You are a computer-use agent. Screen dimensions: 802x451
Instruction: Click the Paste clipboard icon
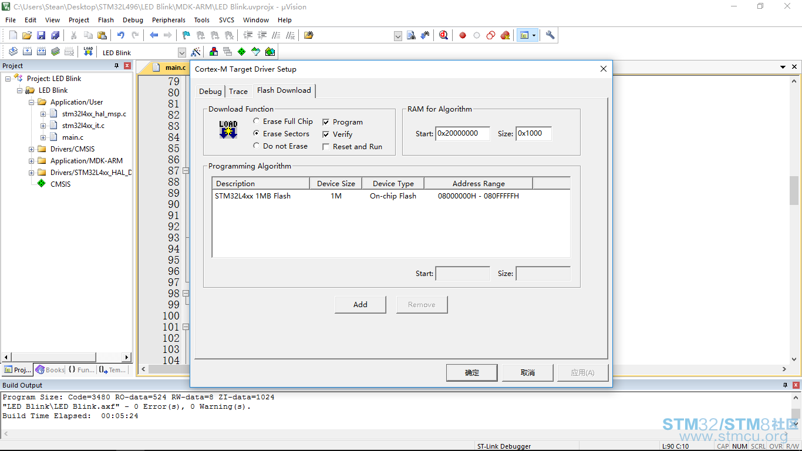(102, 35)
